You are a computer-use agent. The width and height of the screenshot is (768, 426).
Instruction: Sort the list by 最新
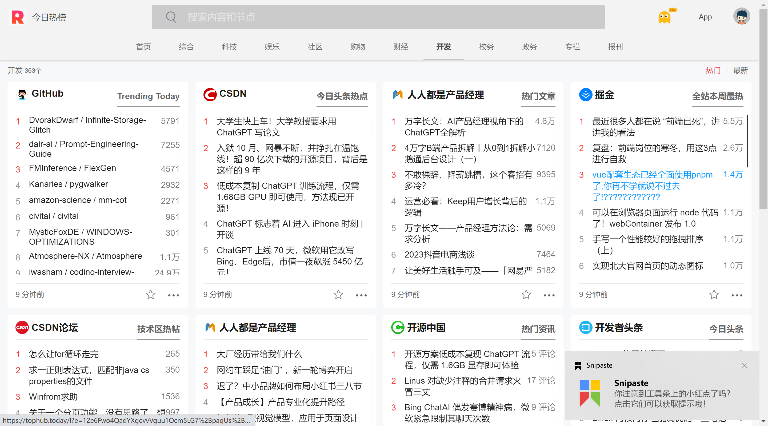tap(741, 70)
